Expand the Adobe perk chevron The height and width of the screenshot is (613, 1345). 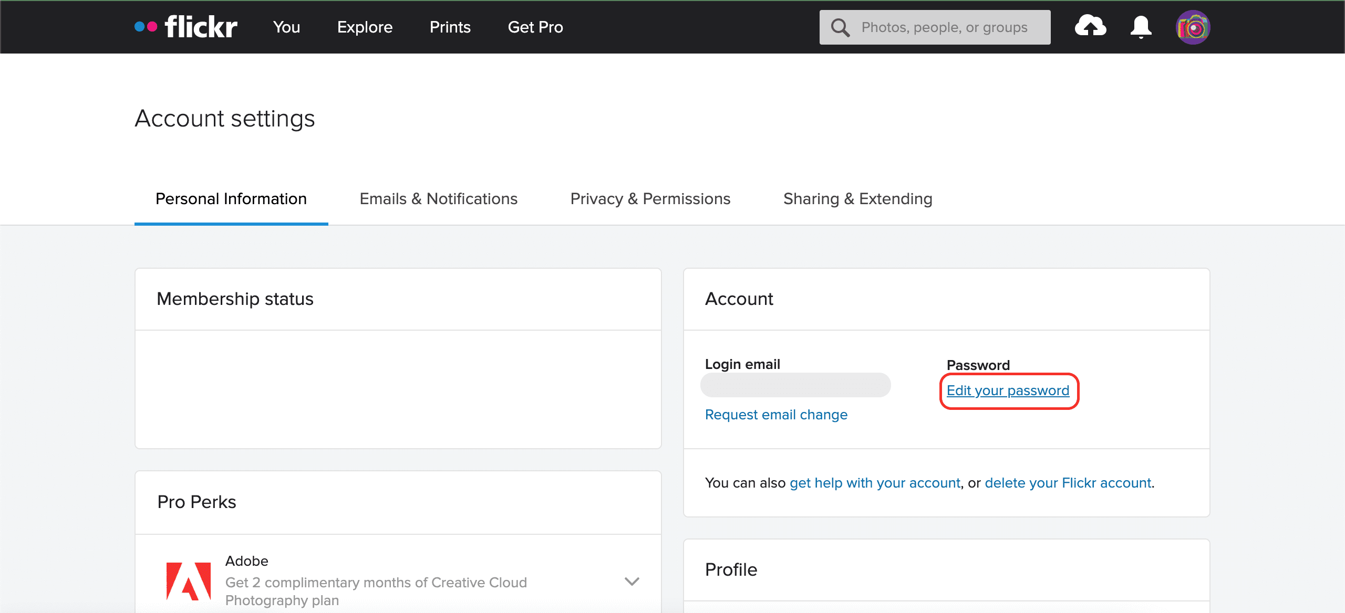pos(632,581)
